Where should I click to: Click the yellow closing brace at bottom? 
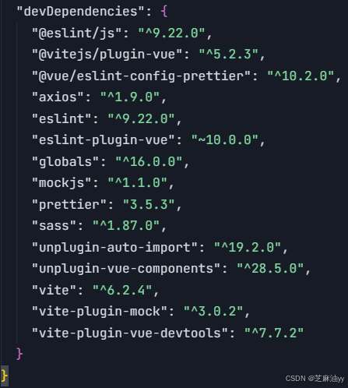5,376
